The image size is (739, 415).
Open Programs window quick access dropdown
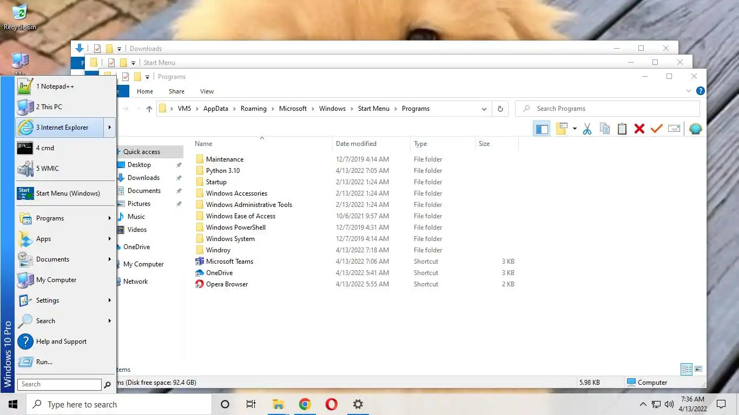(147, 77)
